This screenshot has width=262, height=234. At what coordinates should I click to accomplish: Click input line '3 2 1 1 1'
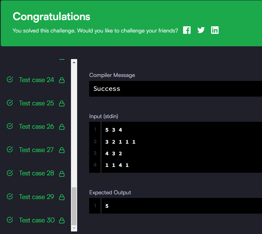tap(120, 142)
